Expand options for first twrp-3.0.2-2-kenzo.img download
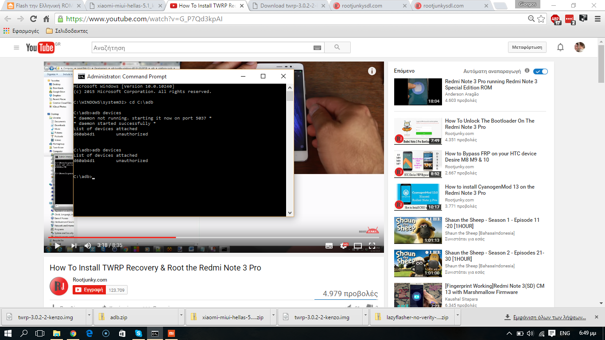 tap(89, 317)
